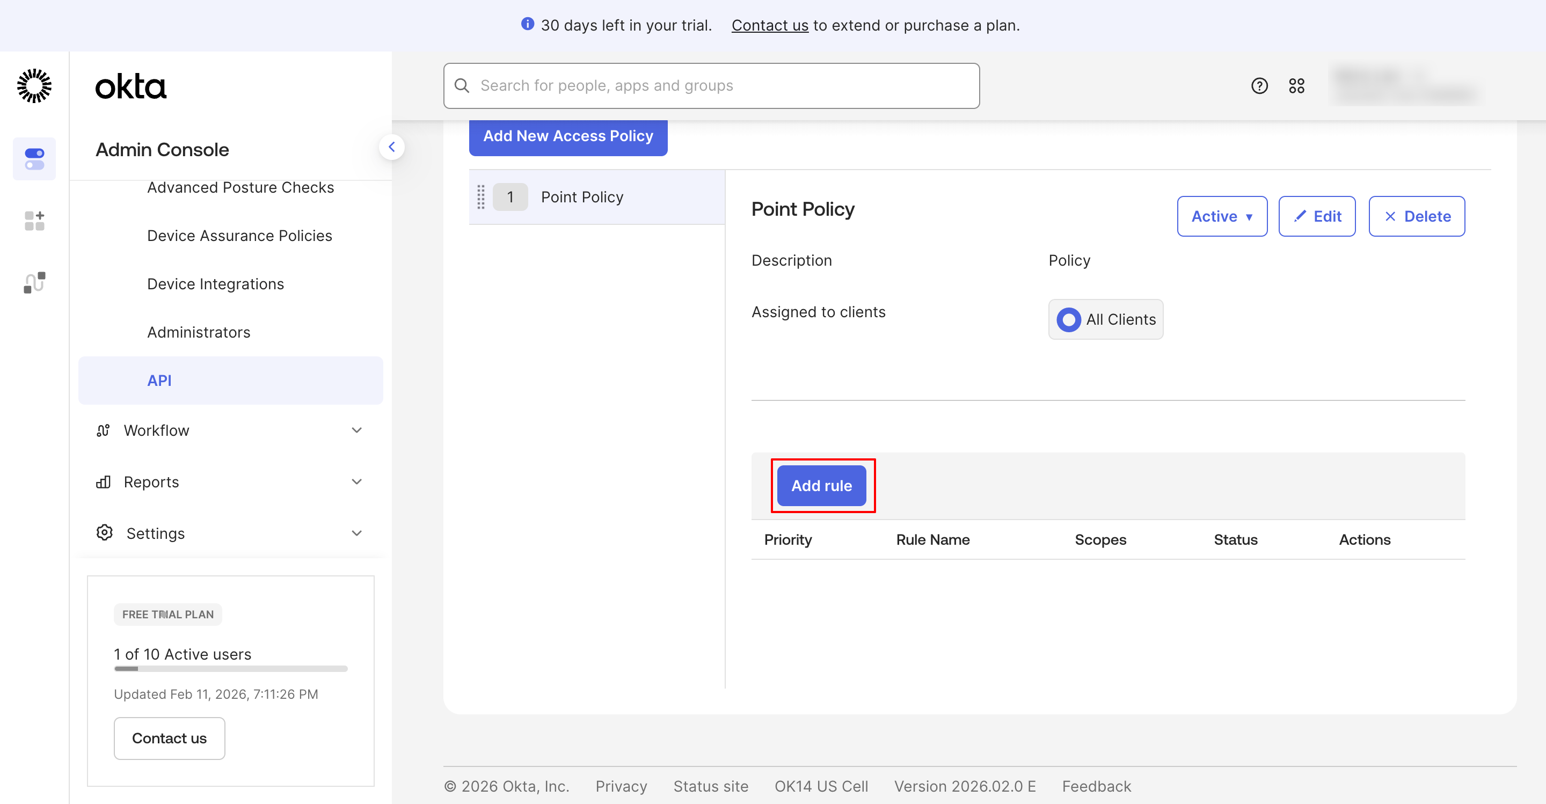This screenshot has width=1546, height=804.
Task: Click the help question mark icon
Action: (x=1259, y=86)
